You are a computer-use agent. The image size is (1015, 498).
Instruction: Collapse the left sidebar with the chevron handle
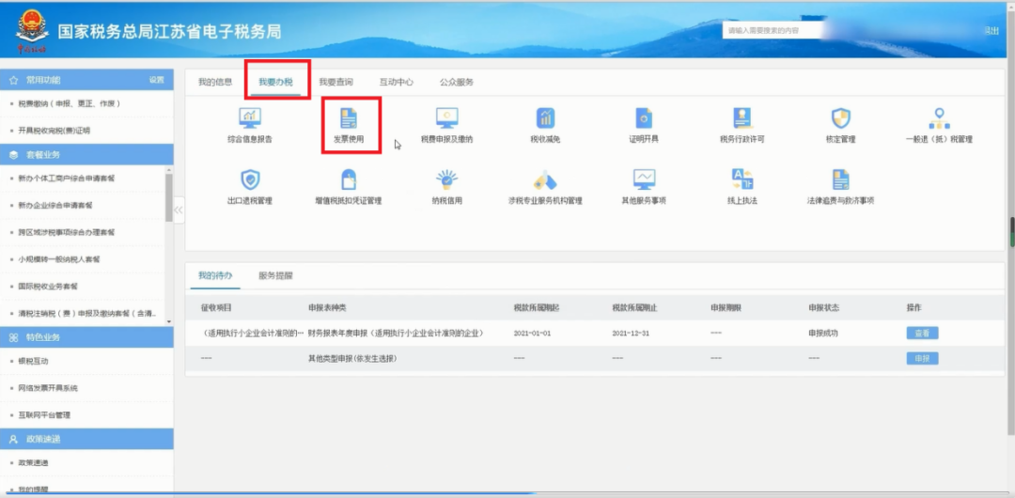coord(179,210)
